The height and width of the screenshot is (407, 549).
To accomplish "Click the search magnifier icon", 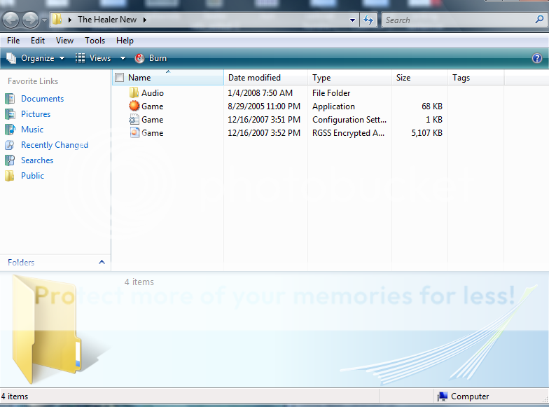I will point(538,20).
